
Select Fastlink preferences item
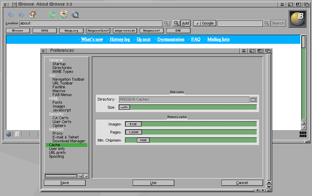[59, 87]
